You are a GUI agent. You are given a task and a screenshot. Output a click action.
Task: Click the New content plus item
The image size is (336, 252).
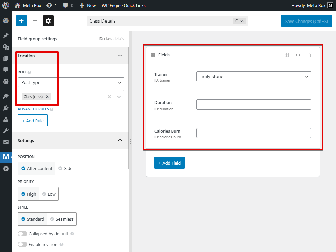pyautogui.click(x=88, y=5)
